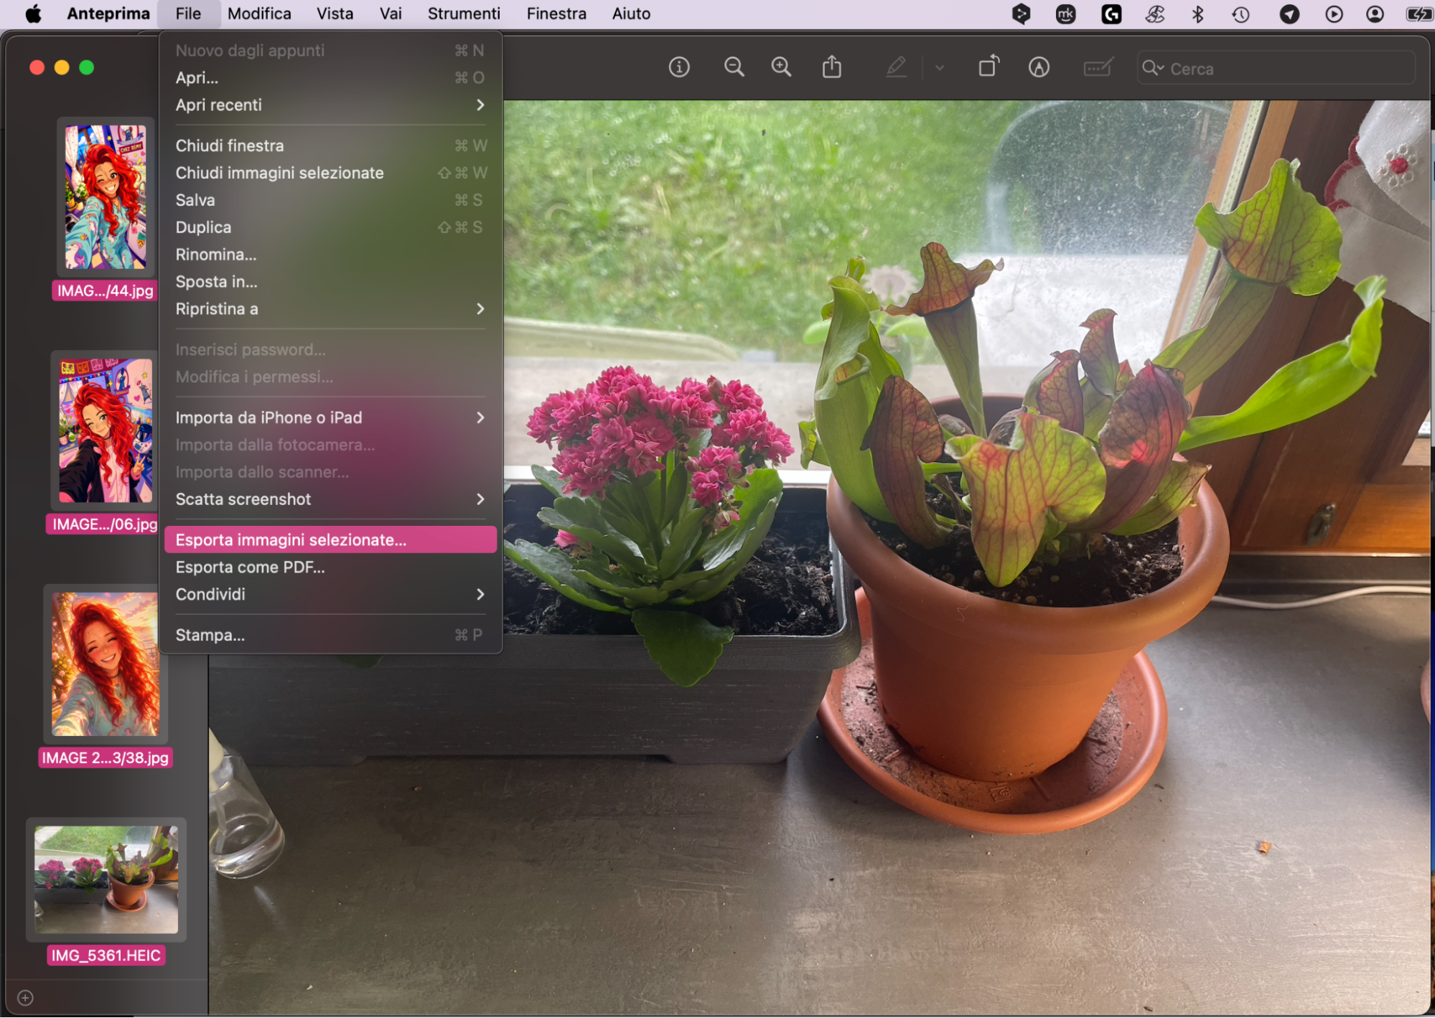The height and width of the screenshot is (1018, 1435).
Task: Expand the Apri recenti submenu
Action: click(x=330, y=105)
